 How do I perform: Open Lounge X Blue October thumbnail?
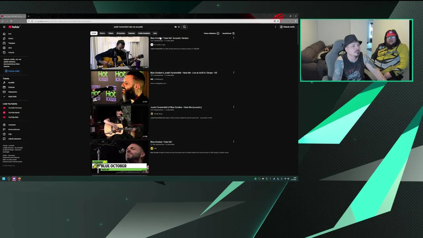pos(120,157)
